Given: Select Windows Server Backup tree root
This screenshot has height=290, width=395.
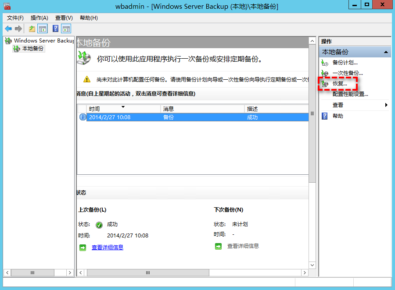Looking at the screenshot, I should click(x=44, y=40).
